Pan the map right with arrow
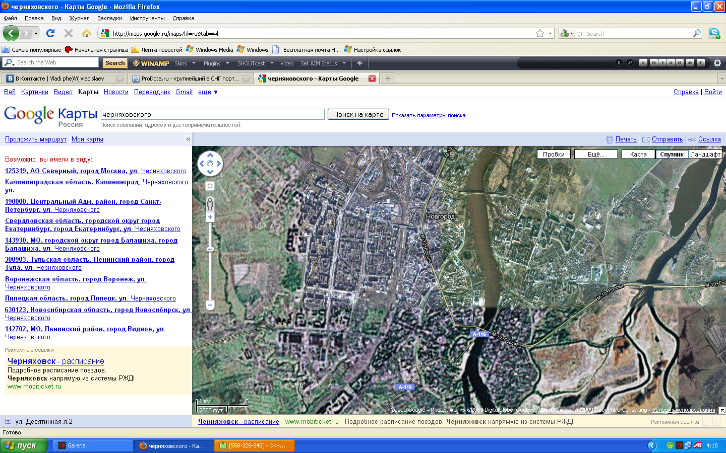 click(x=219, y=163)
